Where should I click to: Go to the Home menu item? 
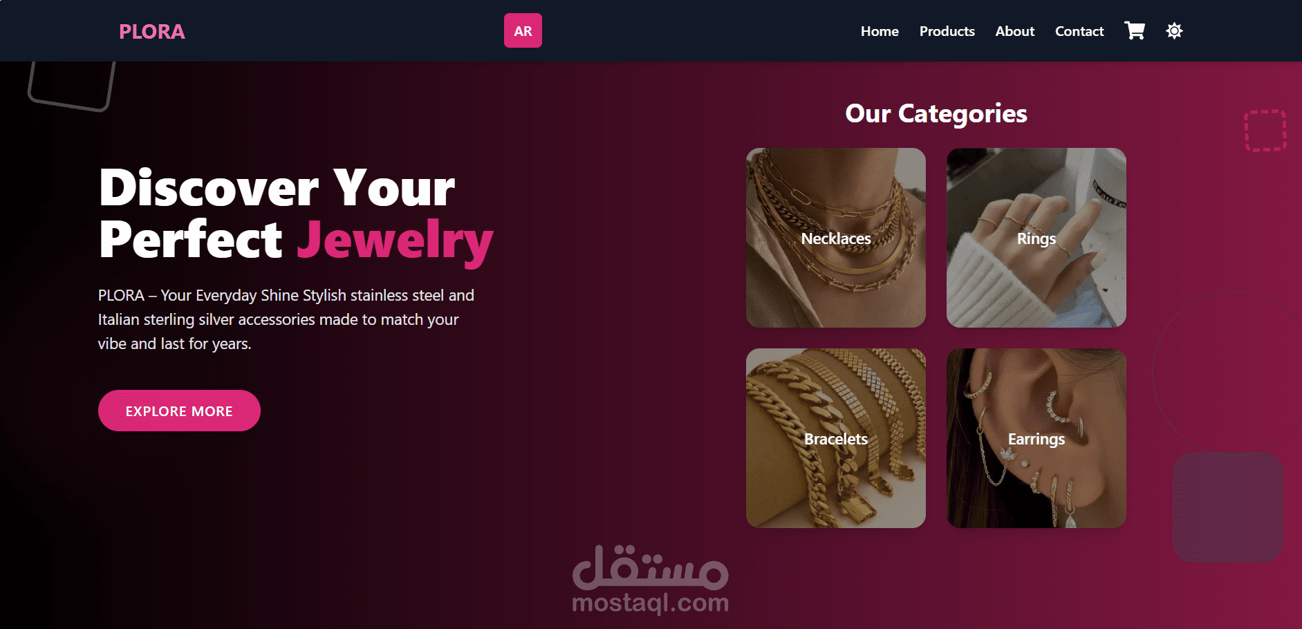coord(880,31)
